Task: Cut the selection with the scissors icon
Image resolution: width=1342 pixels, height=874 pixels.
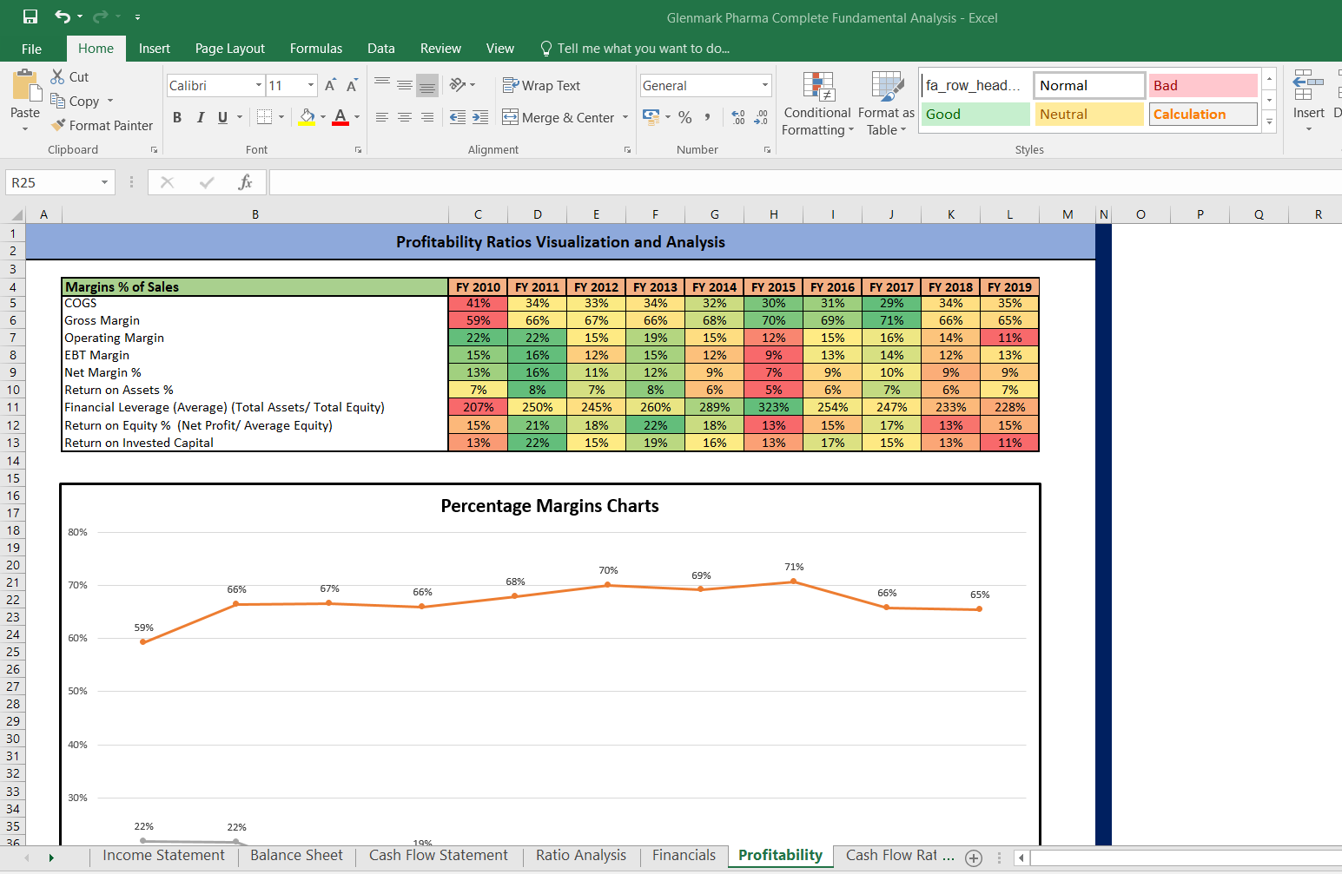Action: point(58,76)
